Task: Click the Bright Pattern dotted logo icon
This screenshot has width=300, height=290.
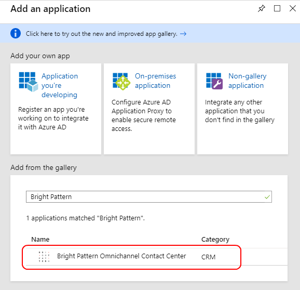Action: click(44, 257)
